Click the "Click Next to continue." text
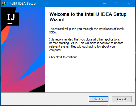 pos(64,57)
